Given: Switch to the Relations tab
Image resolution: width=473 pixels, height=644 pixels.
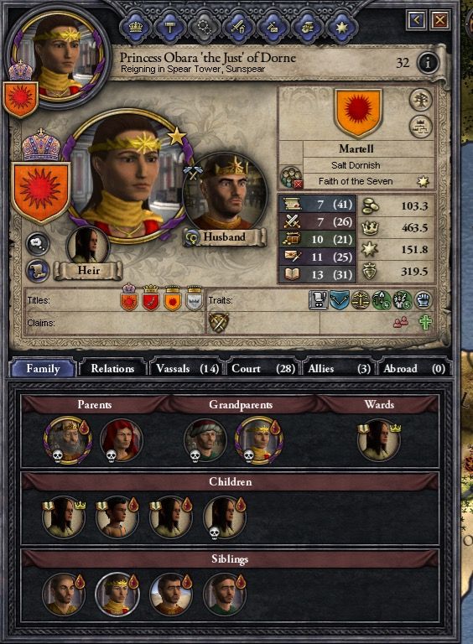Looking at the screenshot, I should tap(112, 368).
